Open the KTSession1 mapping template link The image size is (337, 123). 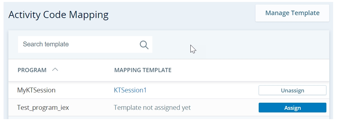coord(130,90)
